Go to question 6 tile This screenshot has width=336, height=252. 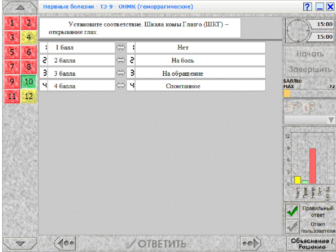pos(29,52)
